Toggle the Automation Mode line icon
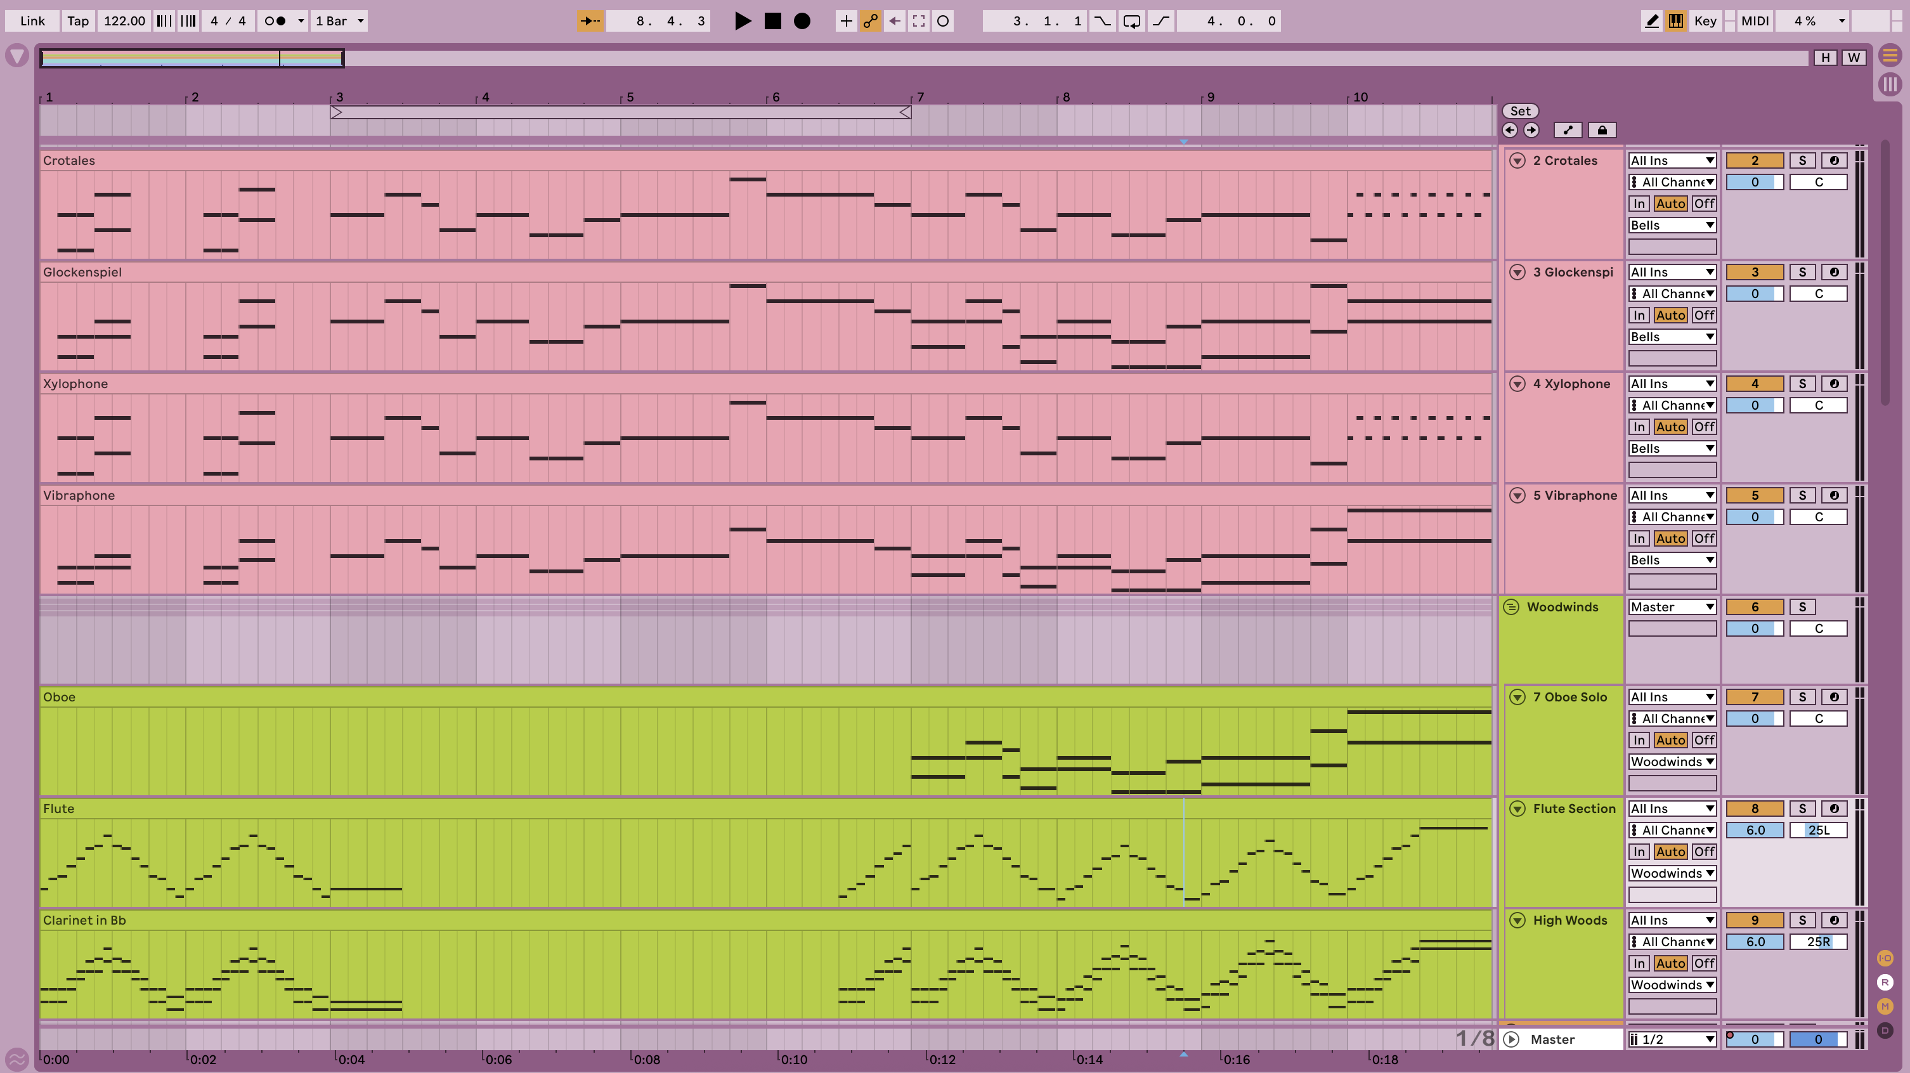1910x1073 pixels. pos(1568,130)
